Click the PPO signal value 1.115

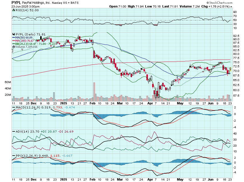55,156
